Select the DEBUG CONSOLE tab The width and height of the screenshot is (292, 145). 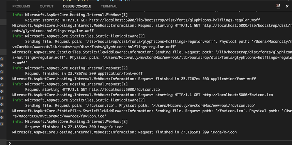[x=77, y=6]
